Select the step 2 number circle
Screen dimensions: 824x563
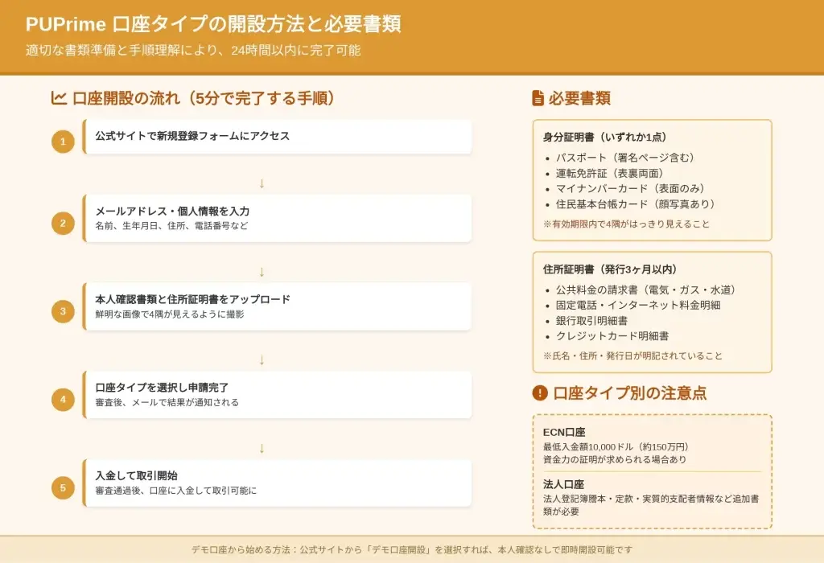[x=63, y=223]
